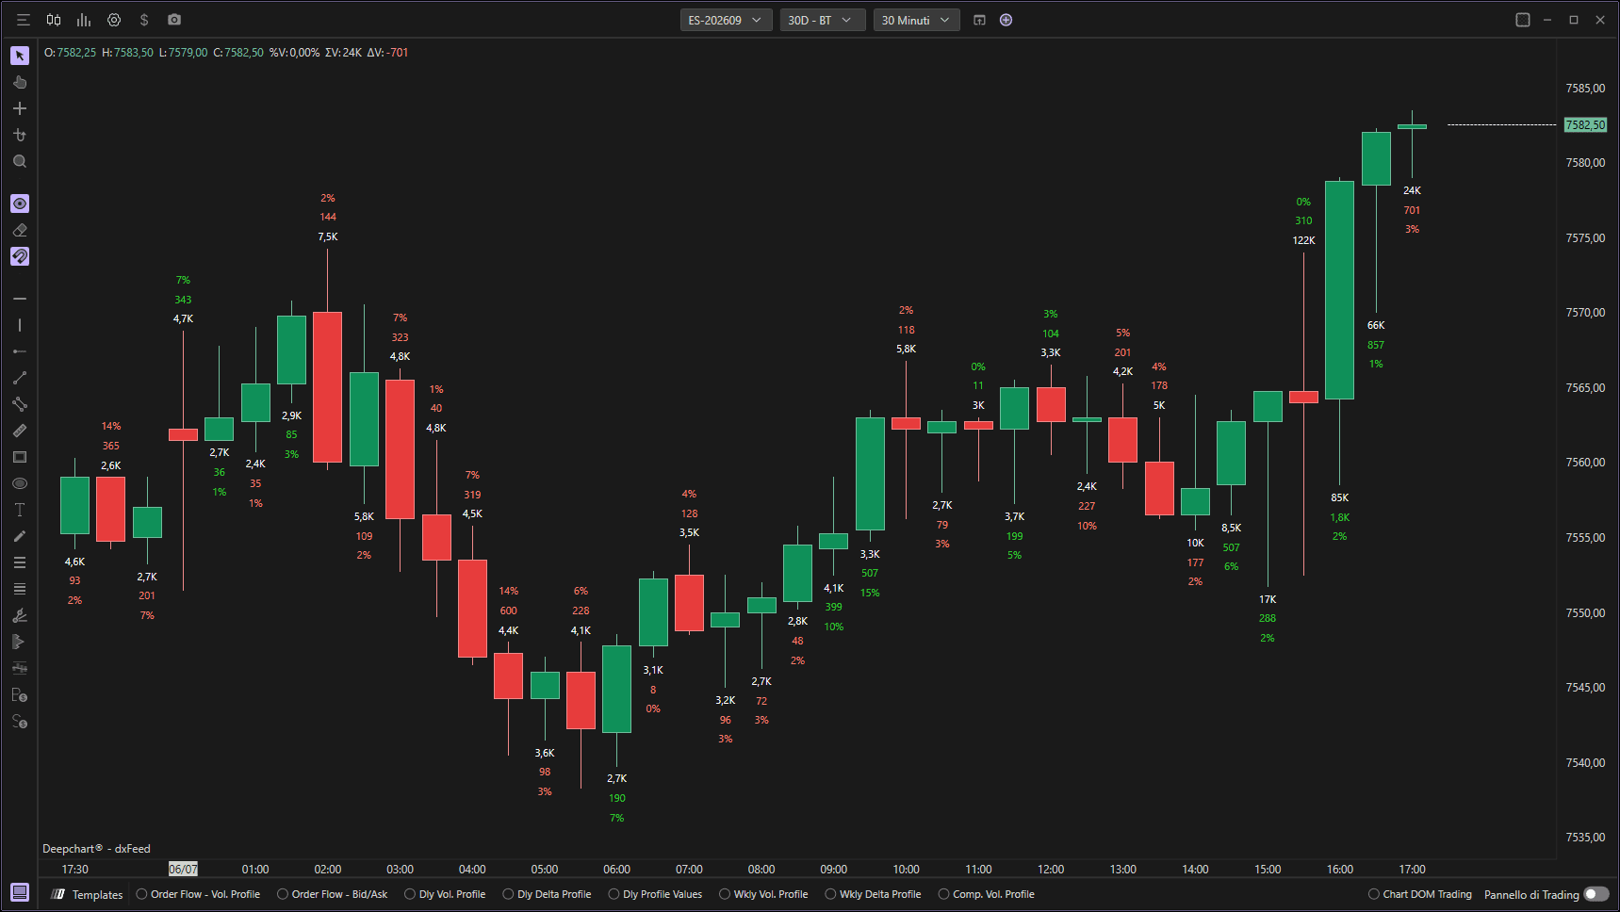The height and width of the screenshot is (912, 1620).
Task: Toggle drawings visibility eye icon
Action: click(20, 204)
